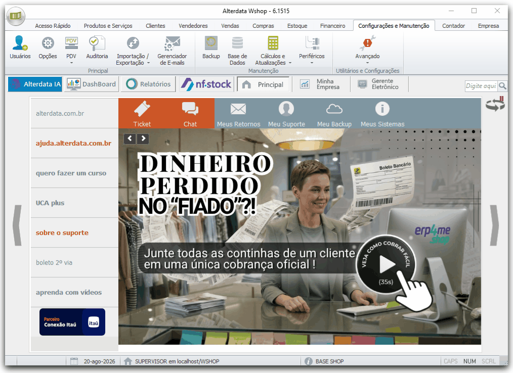Click the large left page arrow
513x373 pixels.
click(x=17, y=225)
